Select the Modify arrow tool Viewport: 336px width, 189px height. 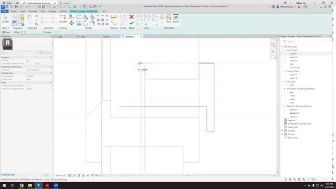[x=5, y=19]
